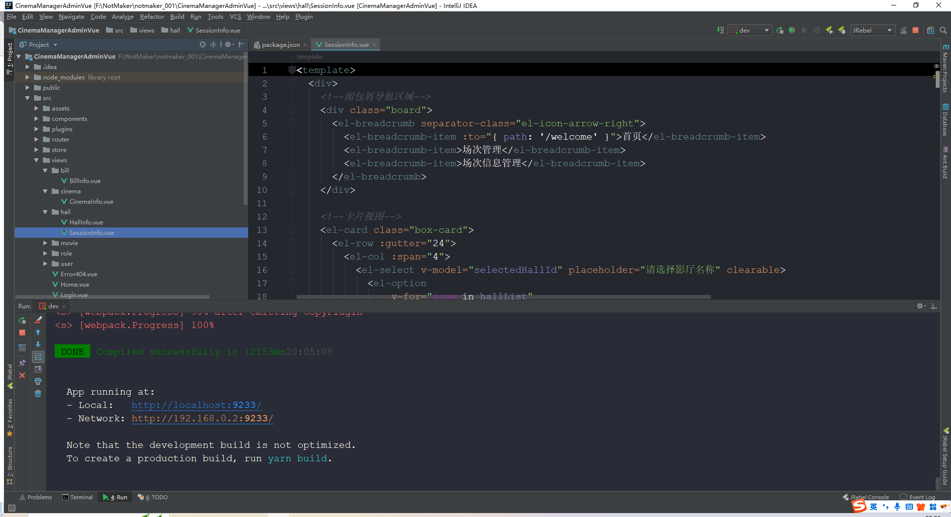Viewport: 951px width, 517px height.
Task: Start debugging with the bug icon
Action: (x=792, y=30)
